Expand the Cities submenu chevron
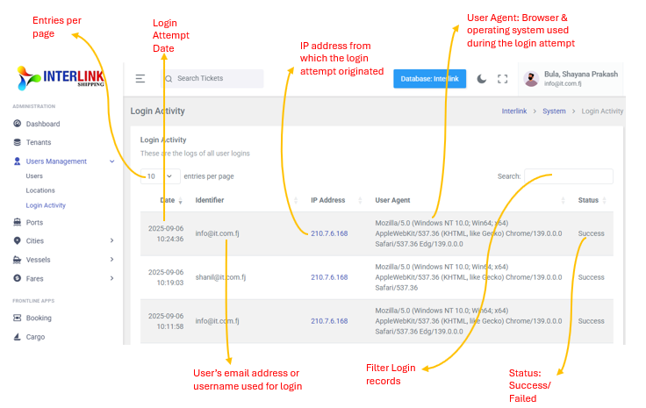The height and width of the screenshot is (408, 646). tap(111, 241)
